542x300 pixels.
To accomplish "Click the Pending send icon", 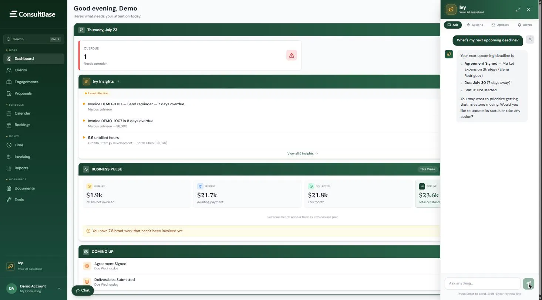I will (x=200, y=186).
